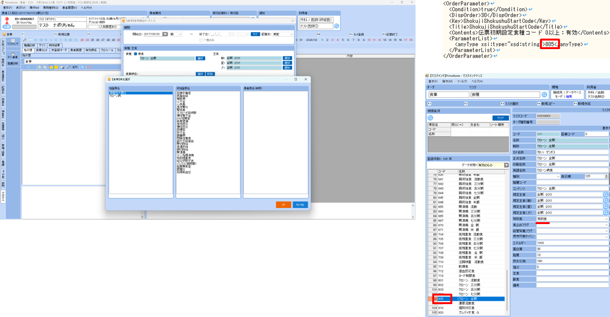
Task: Open the 患者履歴 menu in main window
Action: pyautogui.click(x=69, y=8)
